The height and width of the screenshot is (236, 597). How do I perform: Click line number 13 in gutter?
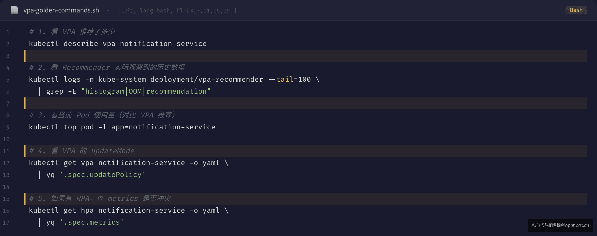click(x=6, y=175)
